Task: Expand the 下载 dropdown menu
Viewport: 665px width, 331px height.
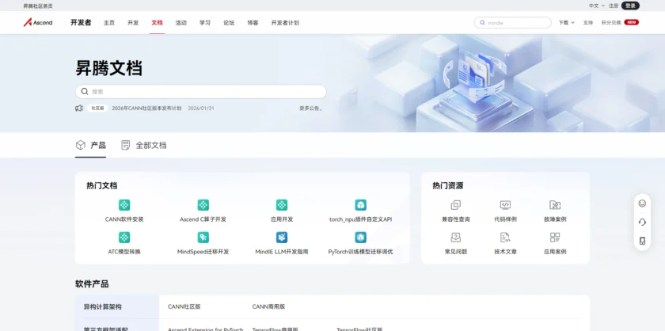Action: click(x=566, y=22)
